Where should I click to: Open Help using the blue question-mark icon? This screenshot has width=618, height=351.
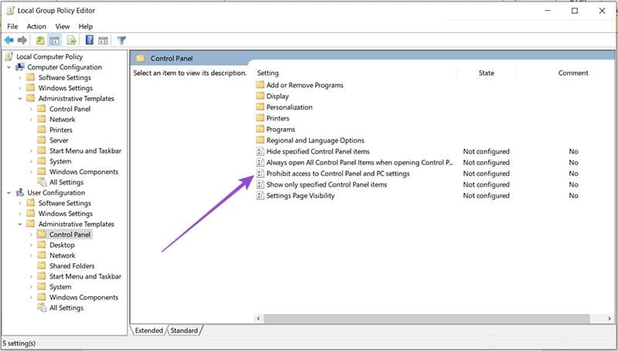(x=90, y=40)
